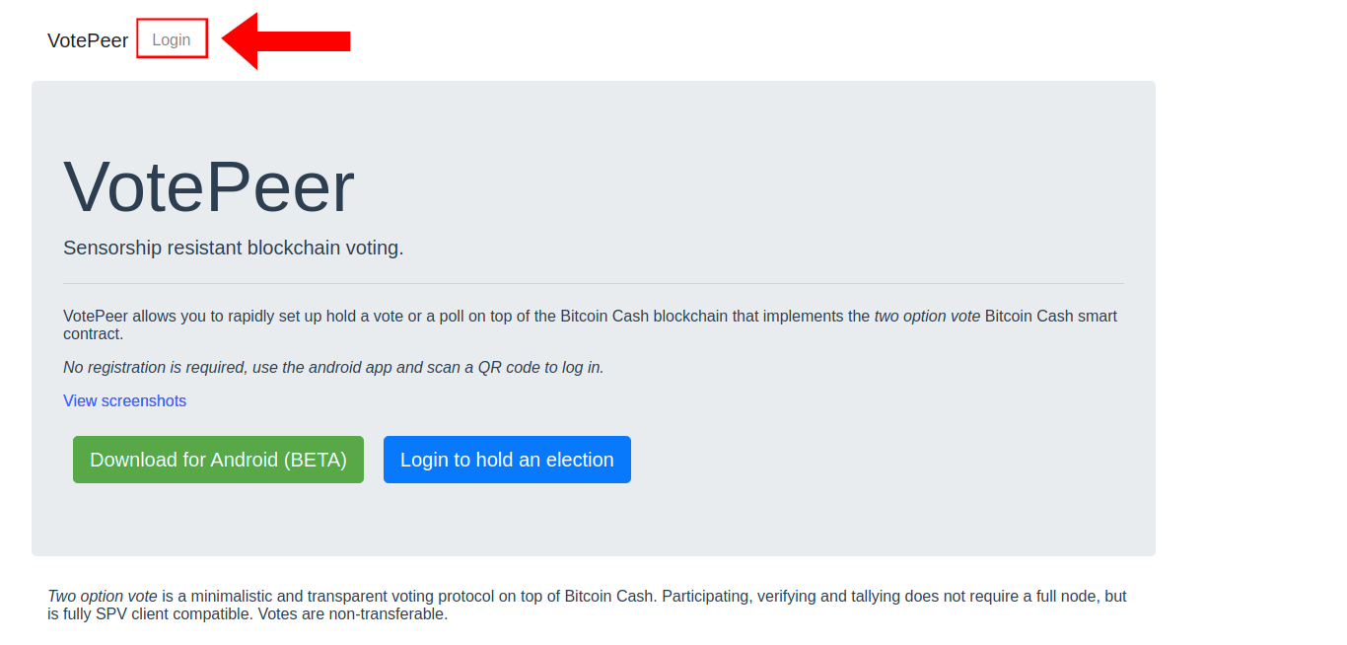
Task: Open the View screenshots link
Action: point(124,400)
